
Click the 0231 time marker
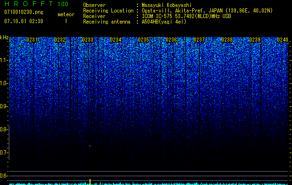point(32,40)
